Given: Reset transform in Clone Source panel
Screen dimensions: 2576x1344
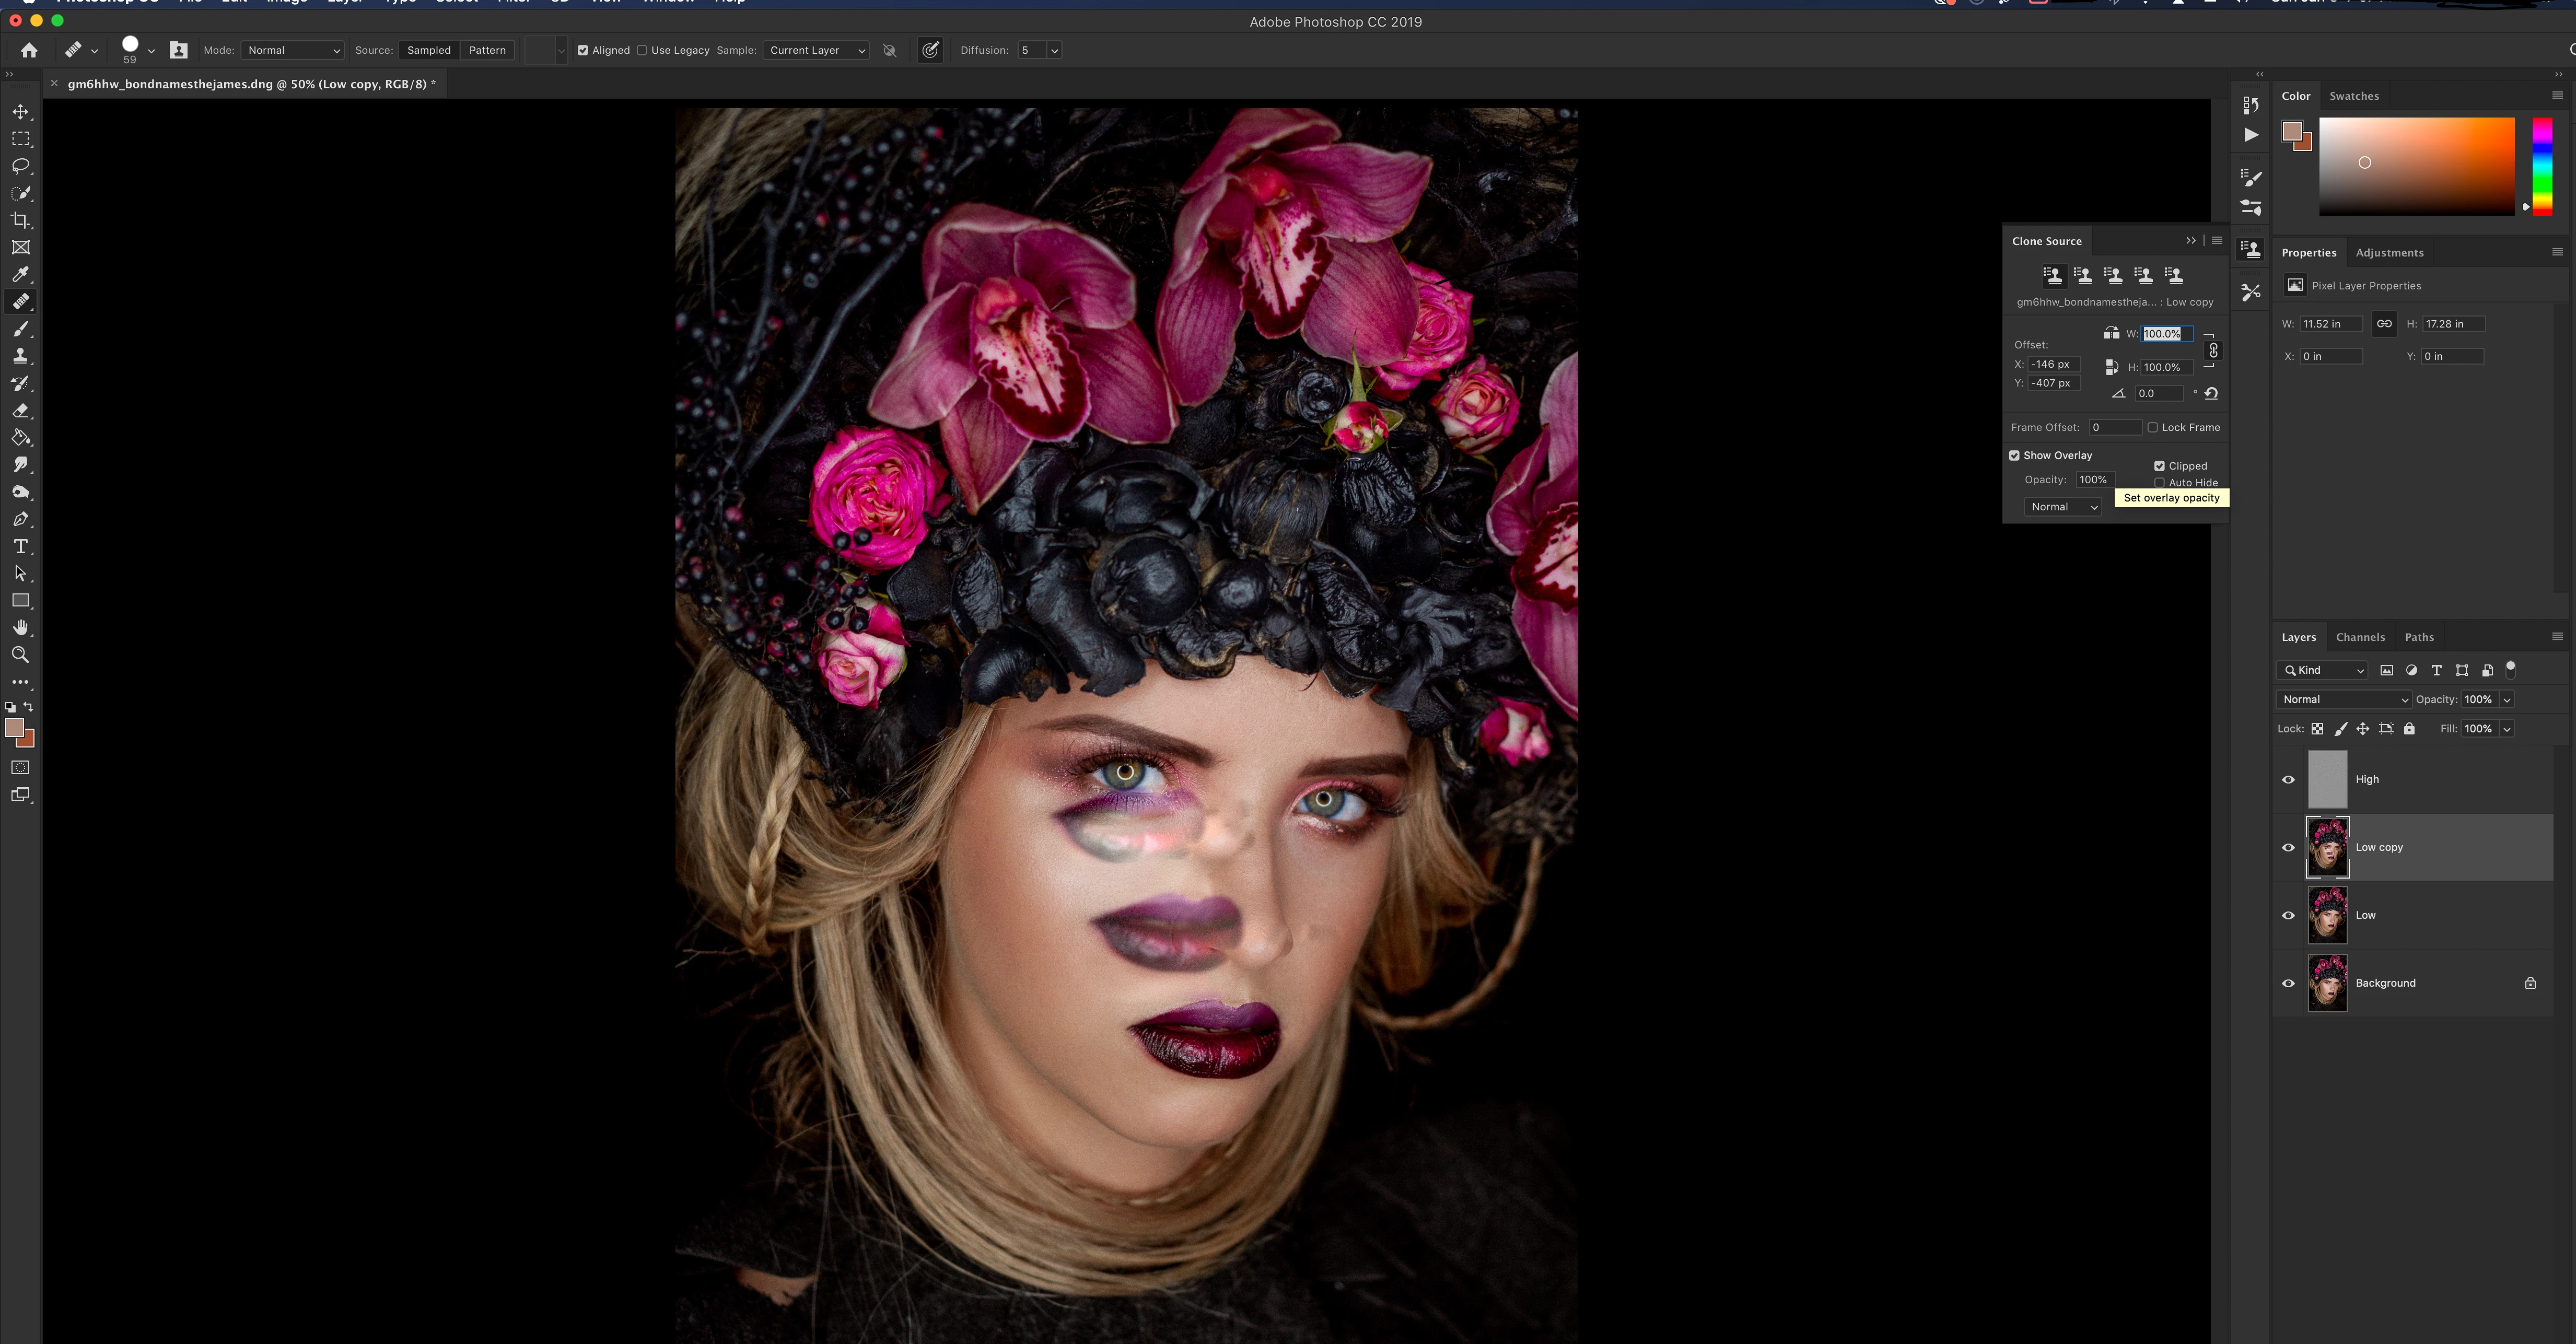Looking at the screenshot, I should [x=2211, y=394].
